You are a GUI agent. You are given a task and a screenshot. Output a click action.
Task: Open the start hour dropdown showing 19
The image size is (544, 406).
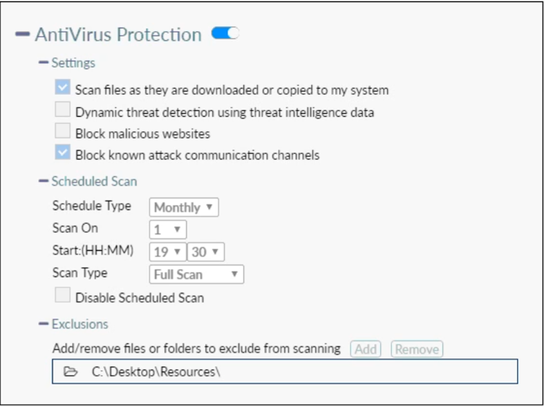[x=167, y=252]
